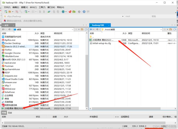This screenshot has width=178, height=129.
Task: Select remote file initial-setup-ks.cfg
Action: (x=133, y=43)
